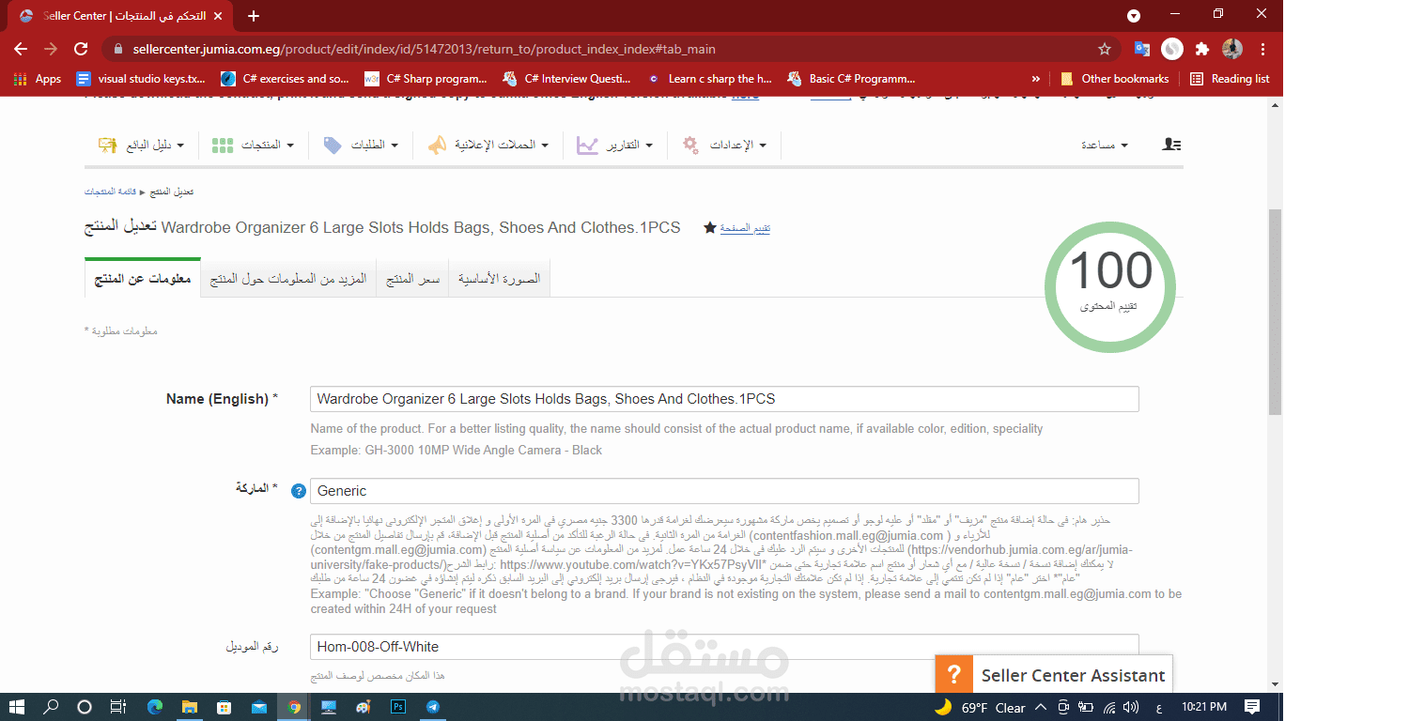Open the التقارير menu
This screenshot has height=721, width=1409.
click(615, 146)
